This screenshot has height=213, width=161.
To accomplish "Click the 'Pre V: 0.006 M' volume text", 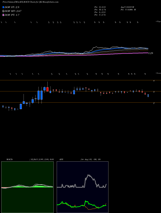I will point(128,10).
